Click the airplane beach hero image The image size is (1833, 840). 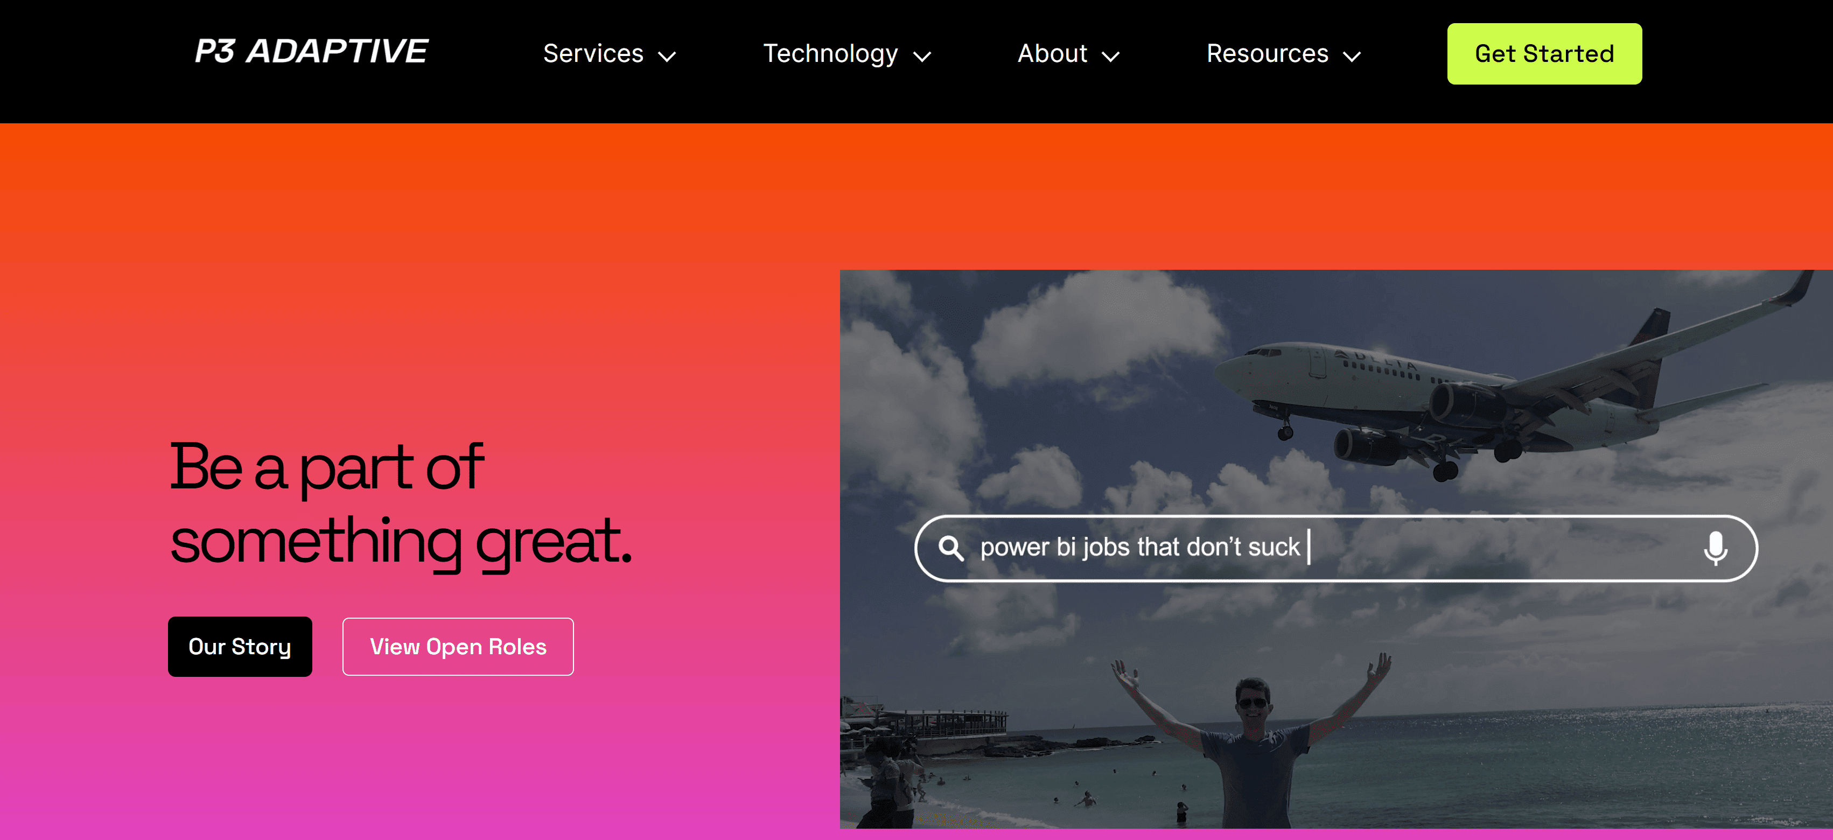[x=1335, y=549]
